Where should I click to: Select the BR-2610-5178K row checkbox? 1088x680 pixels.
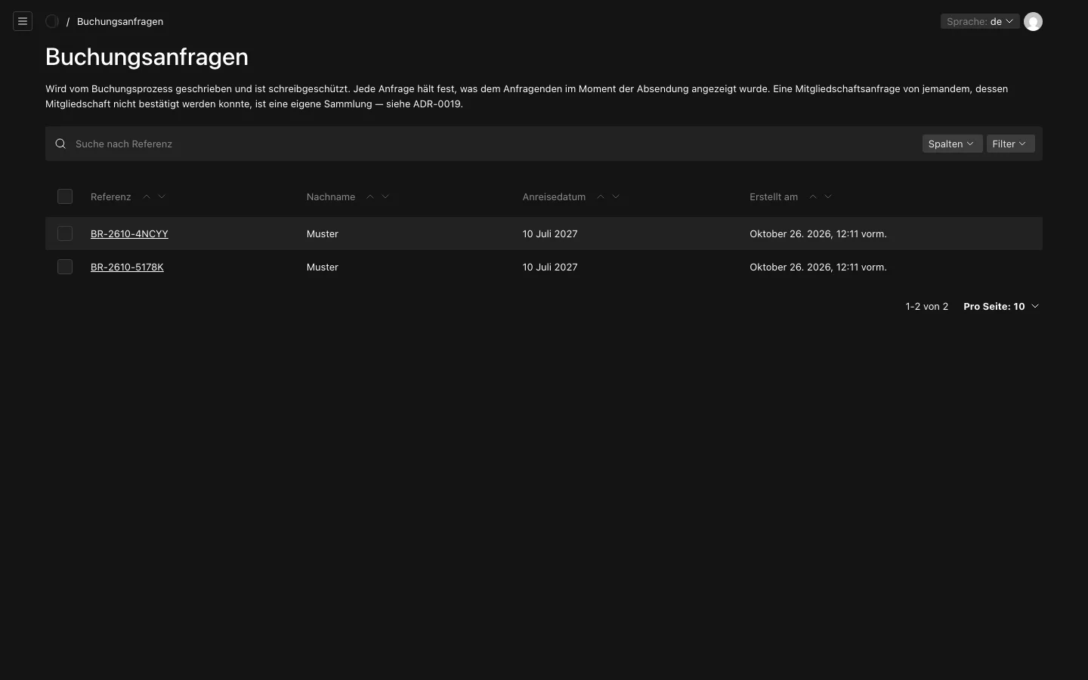click(65, 267)
